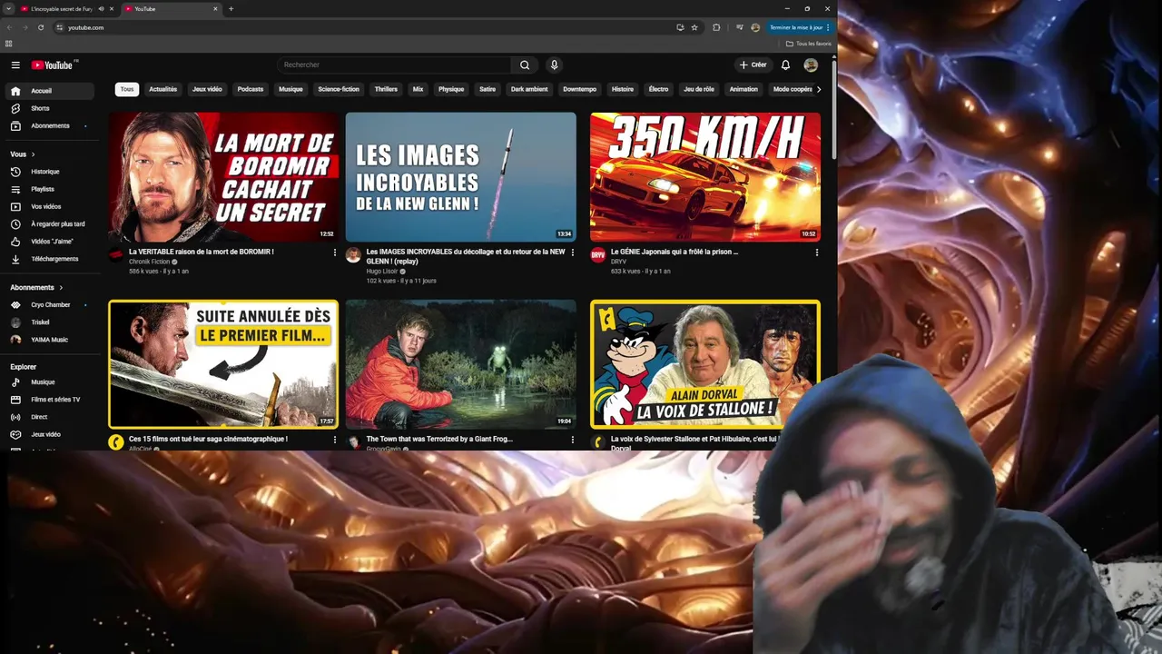Expand the Abonnements section heading

click(x=36, y=287)
